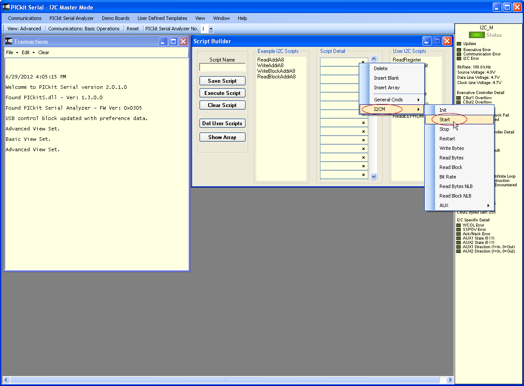This screenshot has width=524, height=386.
Task: Select Start from the I2CM submenu
Action: coord(445,120)
